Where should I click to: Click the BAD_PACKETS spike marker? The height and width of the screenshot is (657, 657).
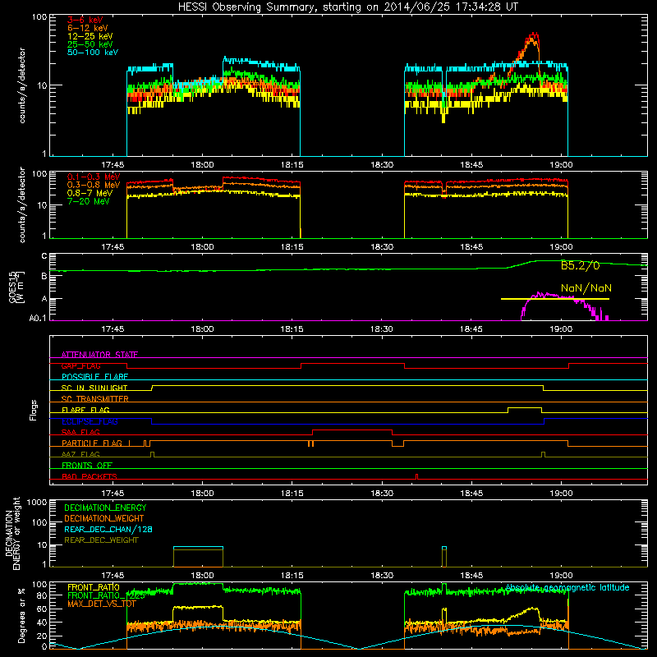[x=416, y=476]
